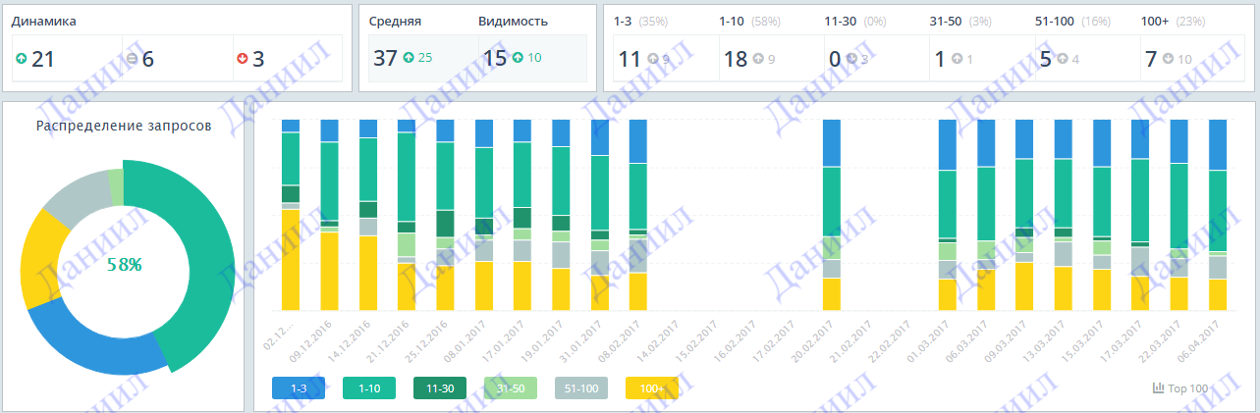Click the Распределение запросов heading
This screenshot has height=413, width=1260.
[x=123, y=126]
